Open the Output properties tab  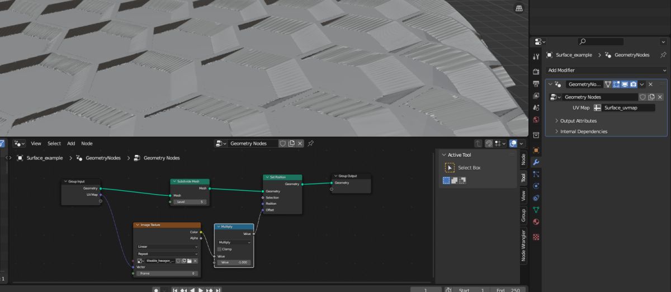(x=536, y=83)
